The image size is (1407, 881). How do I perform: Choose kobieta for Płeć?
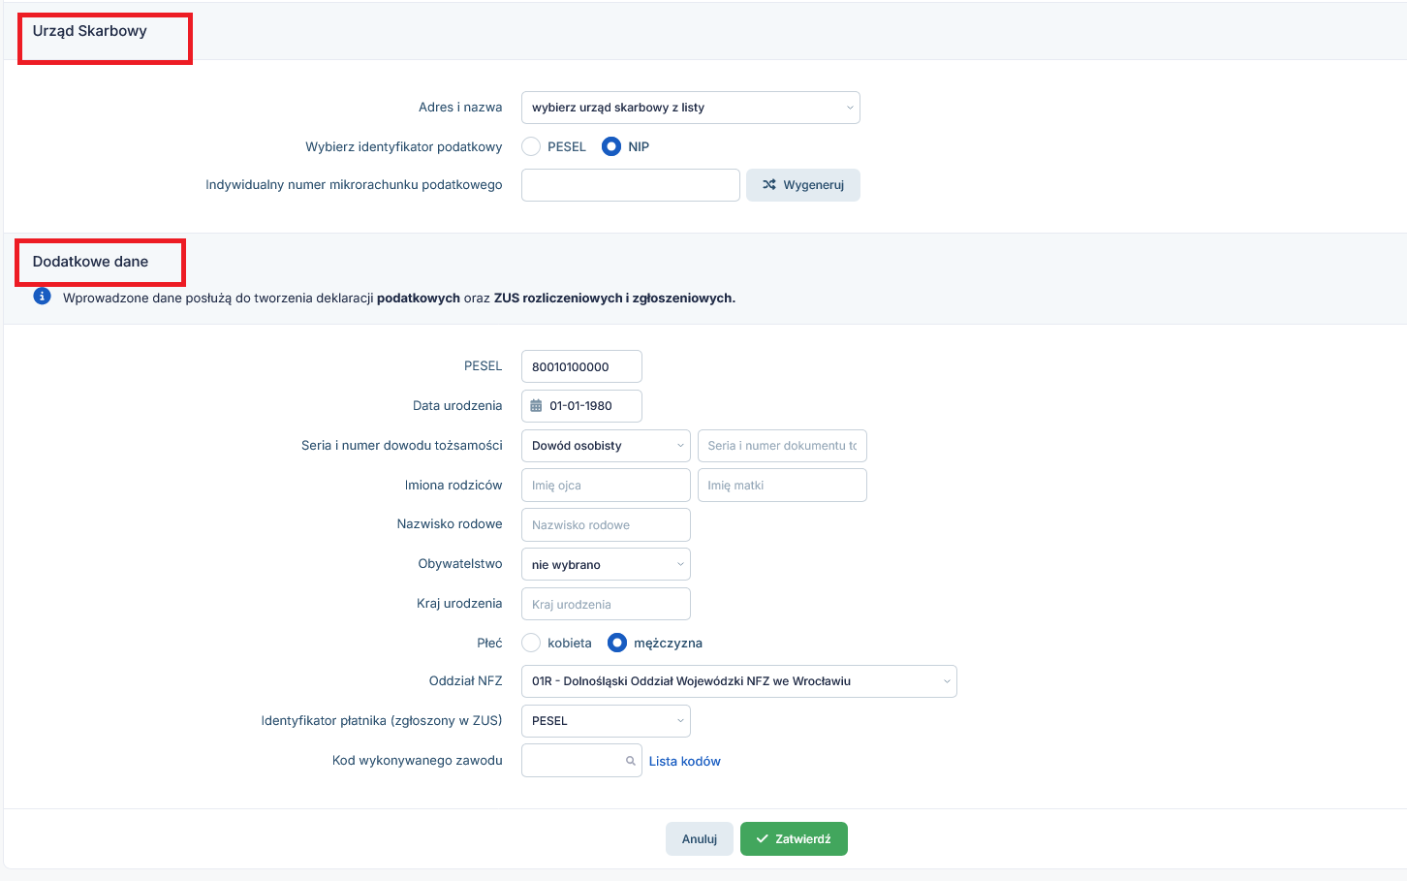(x=531, y=643)
